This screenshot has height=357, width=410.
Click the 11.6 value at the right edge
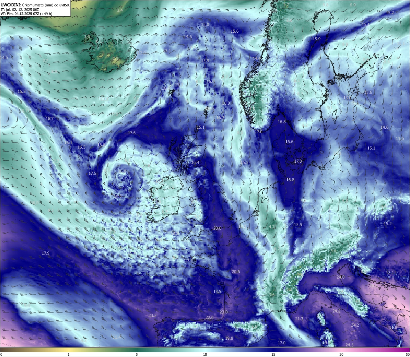point(400,139)
